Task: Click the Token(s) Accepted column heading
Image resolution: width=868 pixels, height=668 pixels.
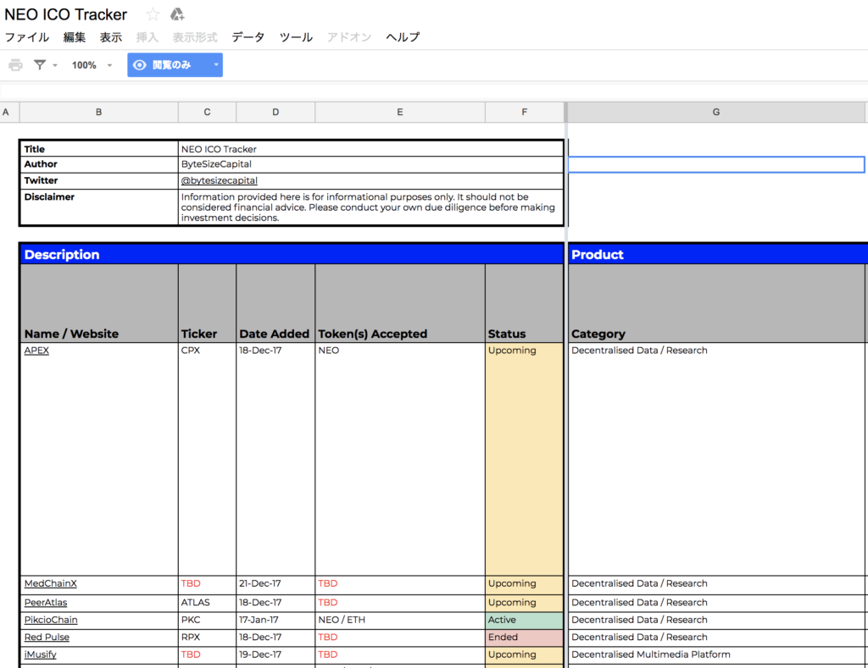Action: coord(400,303)
